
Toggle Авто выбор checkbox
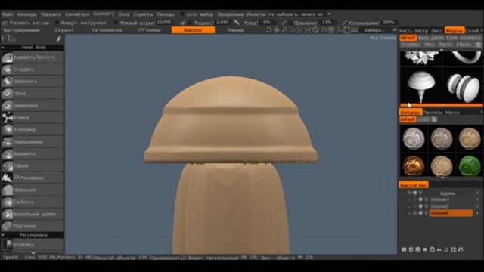182,14
